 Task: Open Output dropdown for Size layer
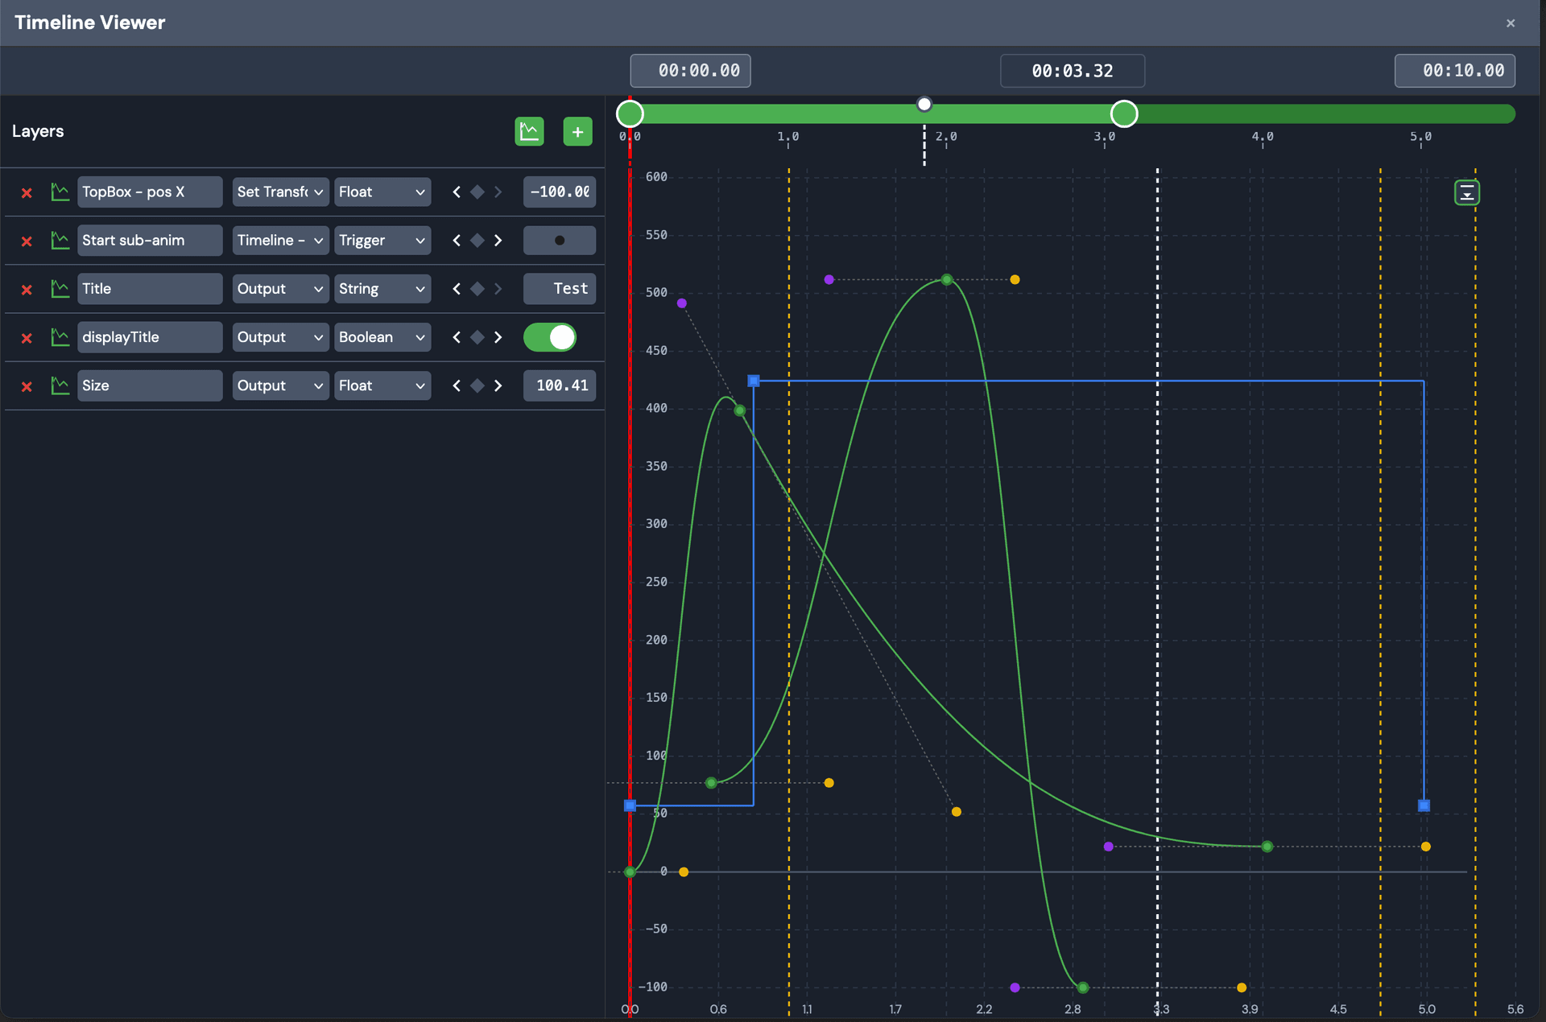click(x=280, y=385)
